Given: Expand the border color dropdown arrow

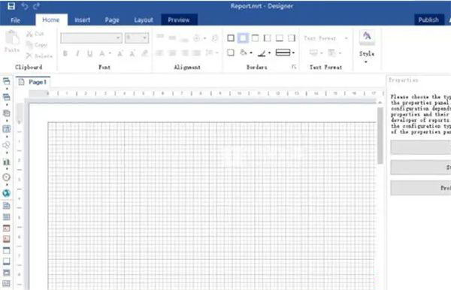Looking at the screenshot, I should pyautogui.click(x=270, y=53).
